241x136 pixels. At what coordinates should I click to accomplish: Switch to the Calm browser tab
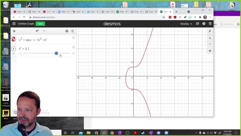[107, 12]
